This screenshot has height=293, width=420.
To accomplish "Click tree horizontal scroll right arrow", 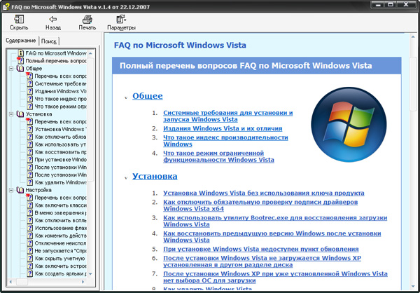I will (83, 282).
